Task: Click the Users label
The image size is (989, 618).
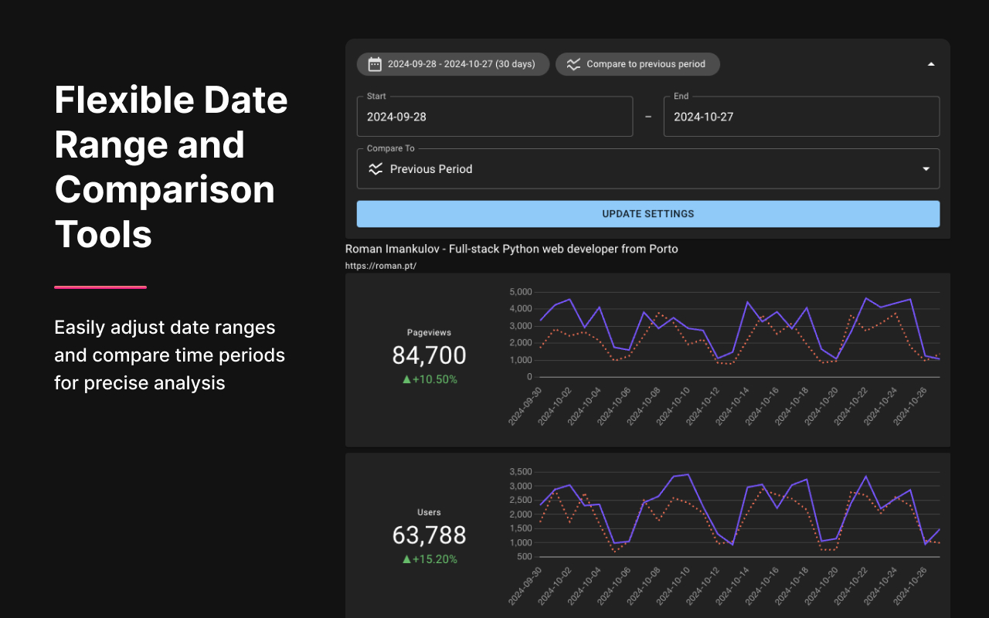Action: [429, 512]
